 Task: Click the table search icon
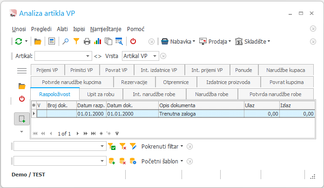(119, 41)
